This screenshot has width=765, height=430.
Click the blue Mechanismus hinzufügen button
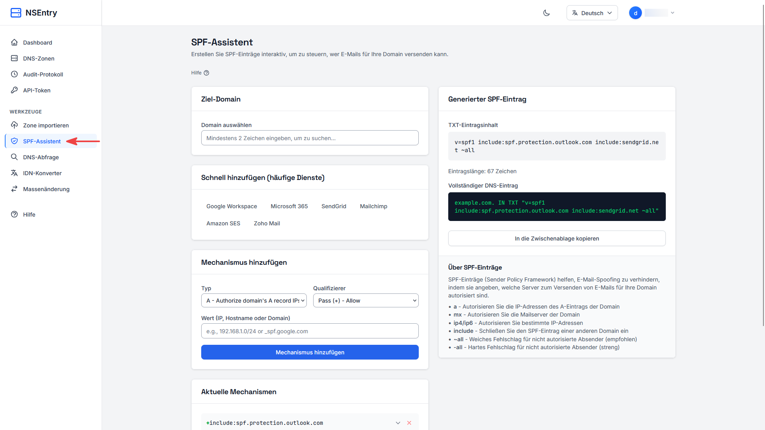pyautogui.click(x=310, y=352)
